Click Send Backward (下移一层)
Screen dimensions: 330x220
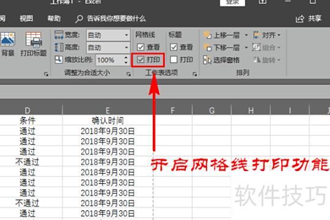222,48
